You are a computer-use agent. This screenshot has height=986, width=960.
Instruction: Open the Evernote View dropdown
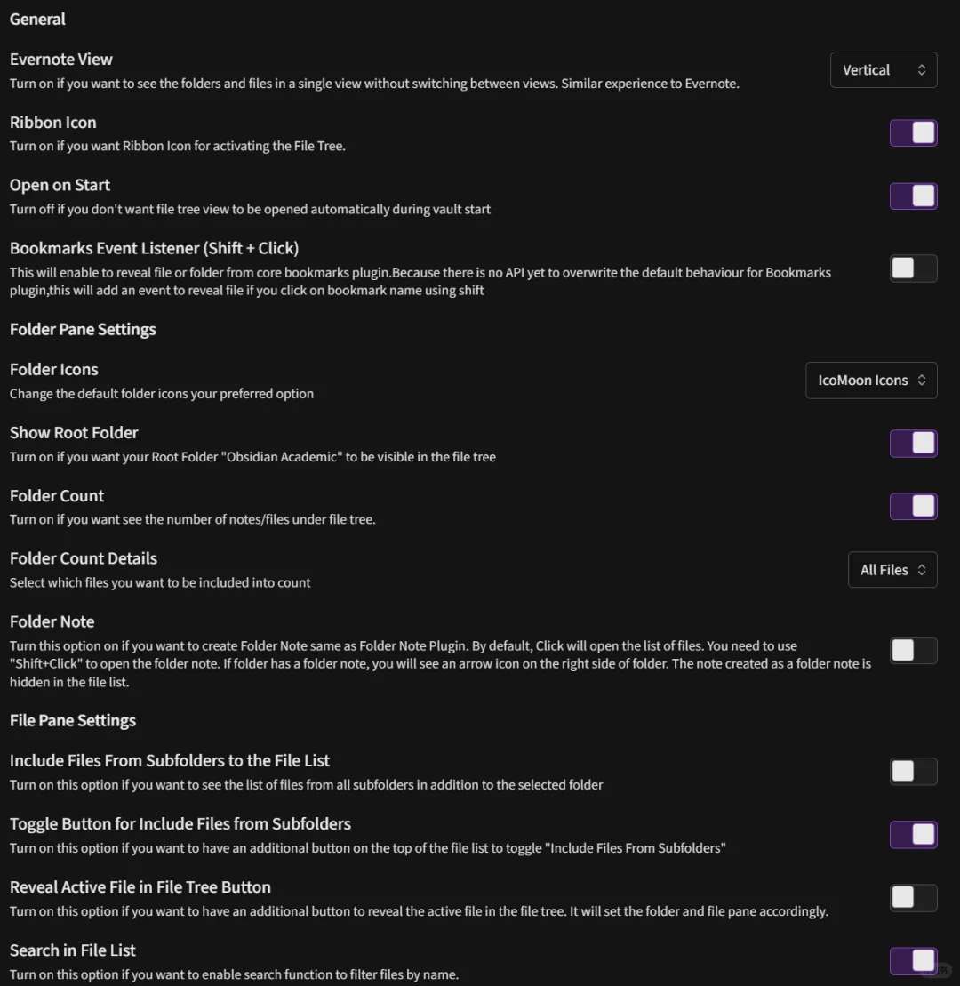coord(883,70)
